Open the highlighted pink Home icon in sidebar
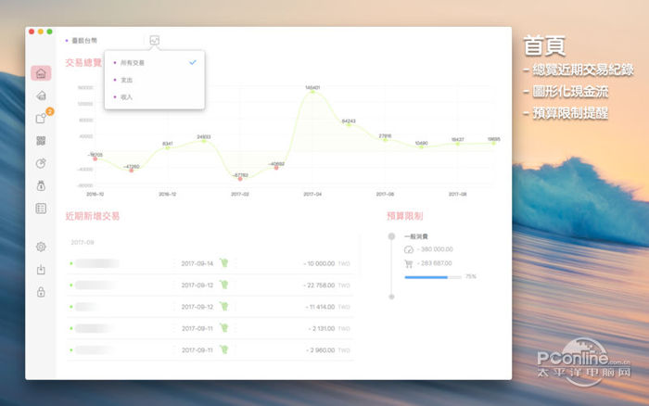This screenshot has height=406, width=649. pyautogui.click(x=41, y=73)
